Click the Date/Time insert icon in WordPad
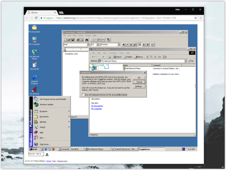 [108, 40]
